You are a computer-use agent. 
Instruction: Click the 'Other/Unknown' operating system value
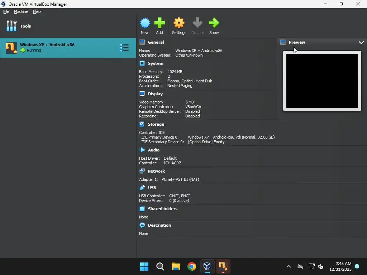click(189, 55)
